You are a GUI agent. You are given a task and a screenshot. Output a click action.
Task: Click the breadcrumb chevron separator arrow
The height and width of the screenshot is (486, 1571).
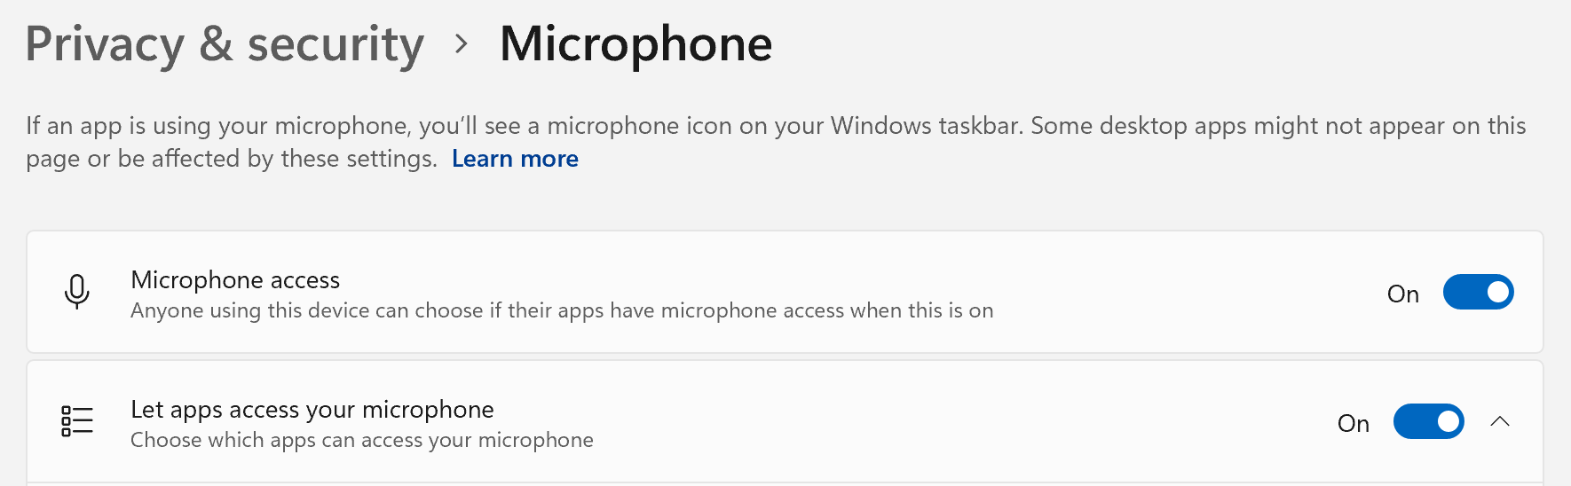[461, 43]
